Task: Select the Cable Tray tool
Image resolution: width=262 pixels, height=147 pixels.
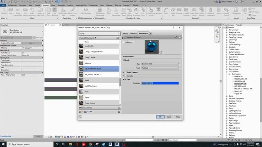Action: pos(173,12)
